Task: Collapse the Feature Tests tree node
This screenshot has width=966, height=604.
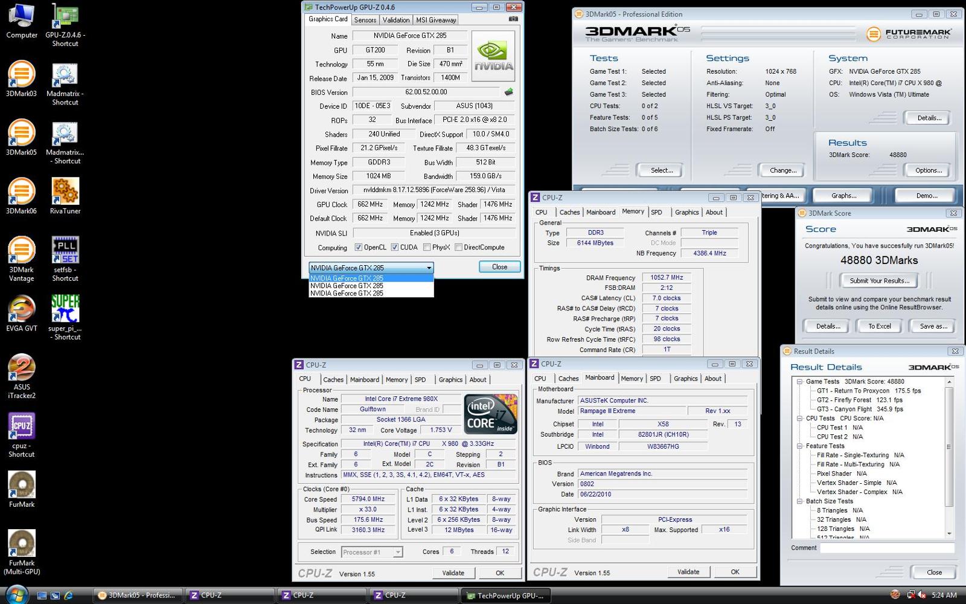Action: [799, 446]
